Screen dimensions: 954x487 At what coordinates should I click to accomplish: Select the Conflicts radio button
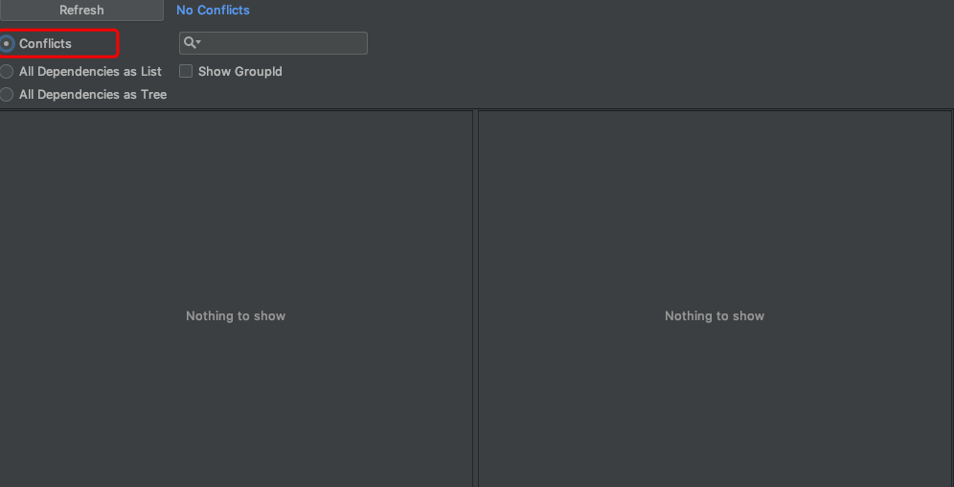point(7,43)
